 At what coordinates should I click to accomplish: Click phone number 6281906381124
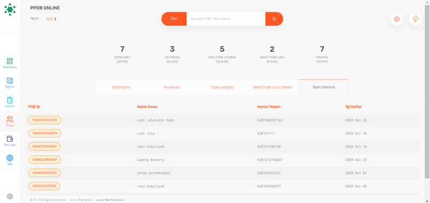coord(270,120)
